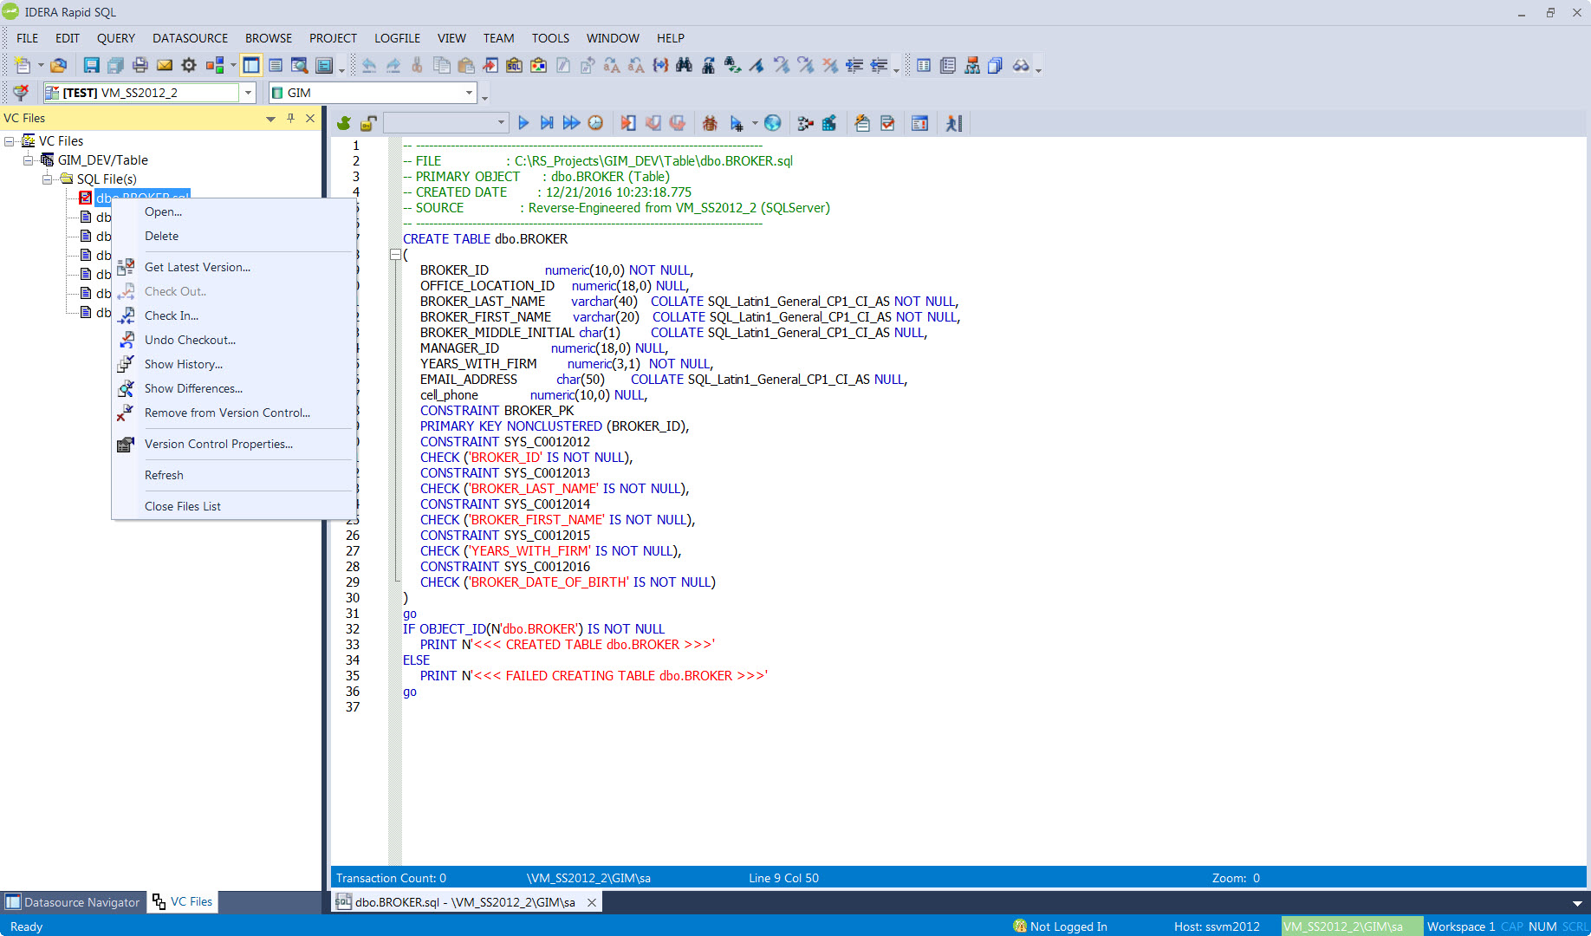Click the Step Execute icon
Viewport: 1591px width, 936px height.
(x=547, y=123)
